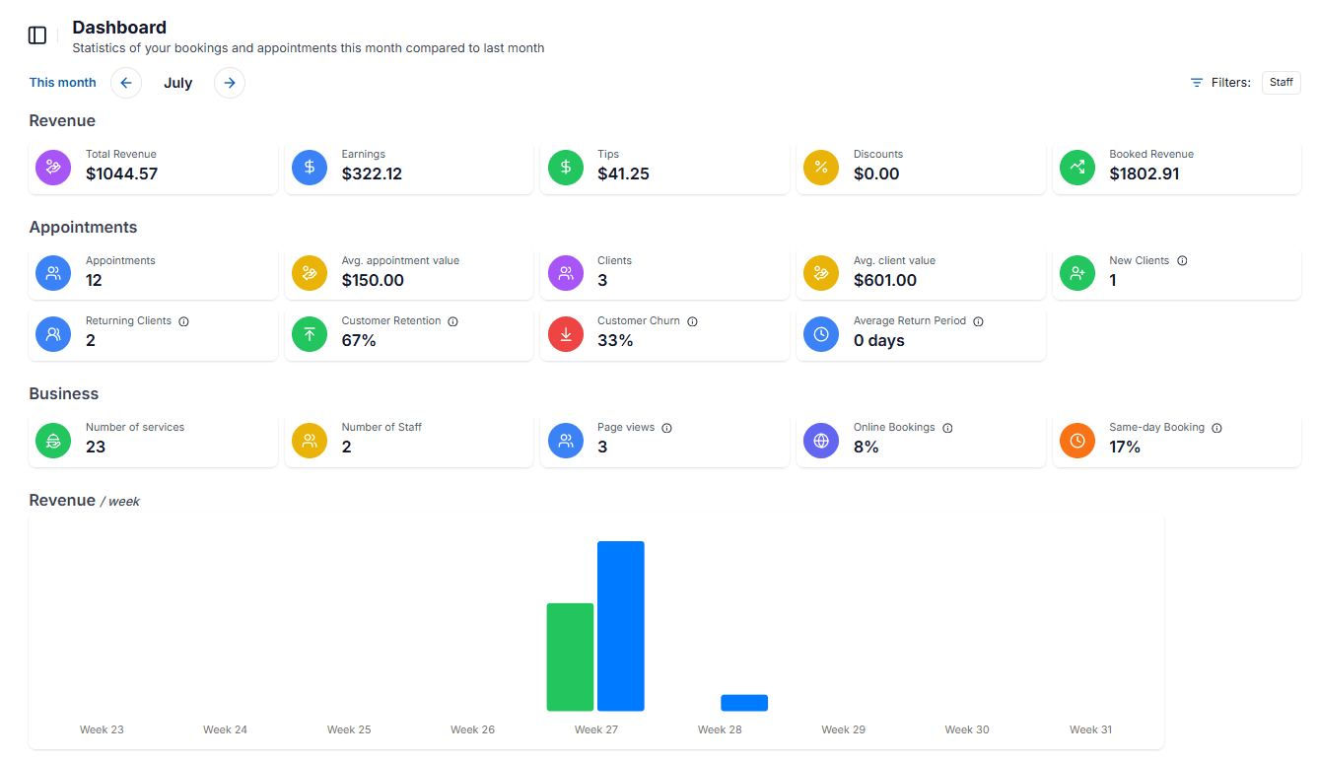This screenshot has height=761, width=1318.
Task: Open the Staff filter
Action: 1281,82
